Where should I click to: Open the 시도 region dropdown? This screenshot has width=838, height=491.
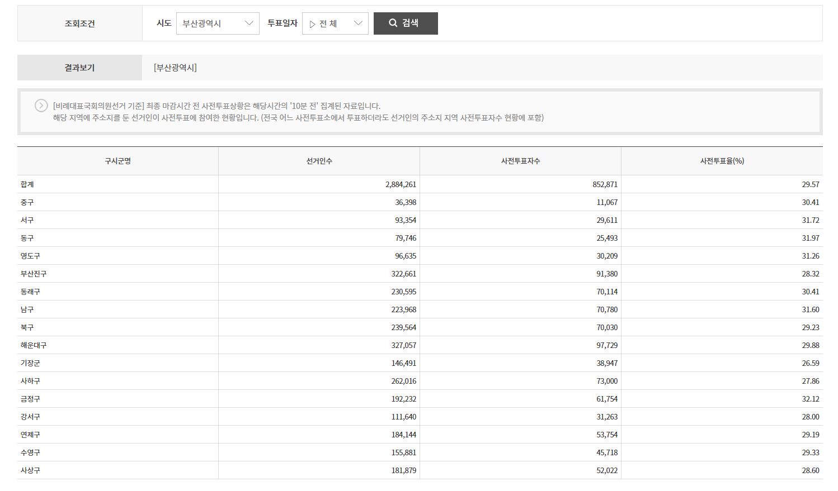click(x=218, y=23)
